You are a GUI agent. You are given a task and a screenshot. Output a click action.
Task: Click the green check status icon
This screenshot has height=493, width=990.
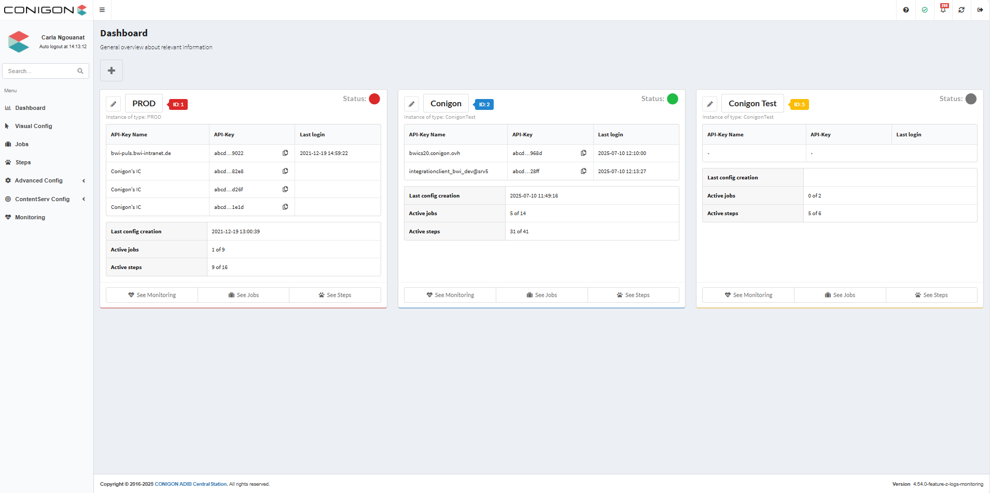coord(925,10)
